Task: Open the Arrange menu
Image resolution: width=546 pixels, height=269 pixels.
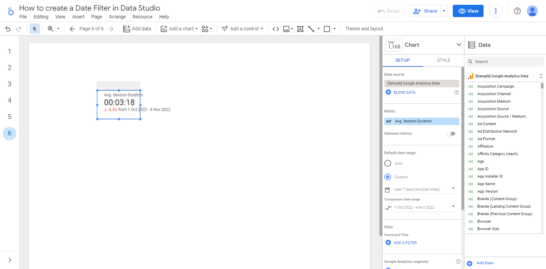Action: click(117, 17)
